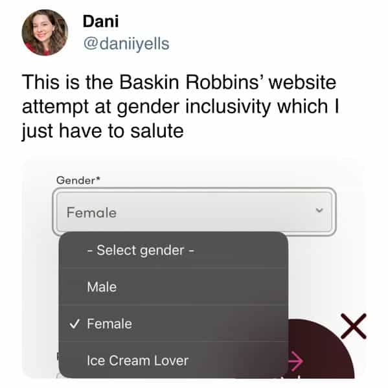The width and height of the screenshot is (388, 388).
Task: Click the words 'just have to salute'
Action: click(103, 131)
